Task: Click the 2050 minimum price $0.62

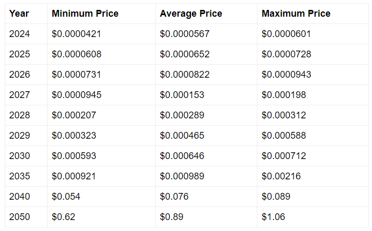Action: pos(63,217)
